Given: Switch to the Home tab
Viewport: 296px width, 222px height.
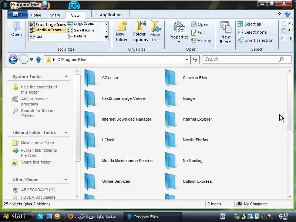Looking at the screenshot, I should 36,15.
